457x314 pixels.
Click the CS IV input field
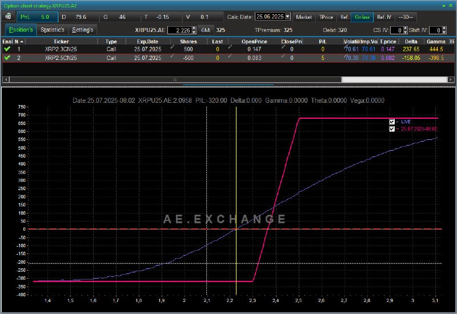tap(396, 30)
